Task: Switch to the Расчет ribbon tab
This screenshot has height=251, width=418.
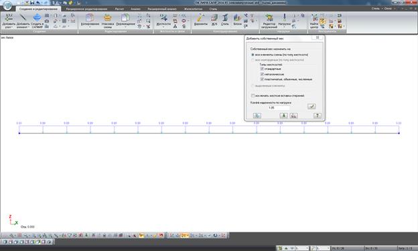Action: pyautogui.click(x=119, y=9)
